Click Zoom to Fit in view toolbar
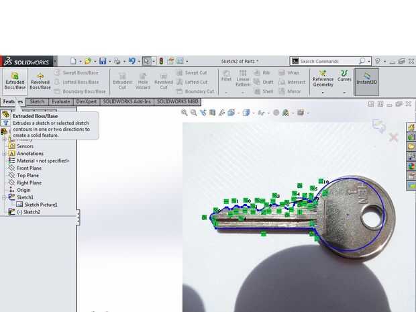 click(184, 113)
